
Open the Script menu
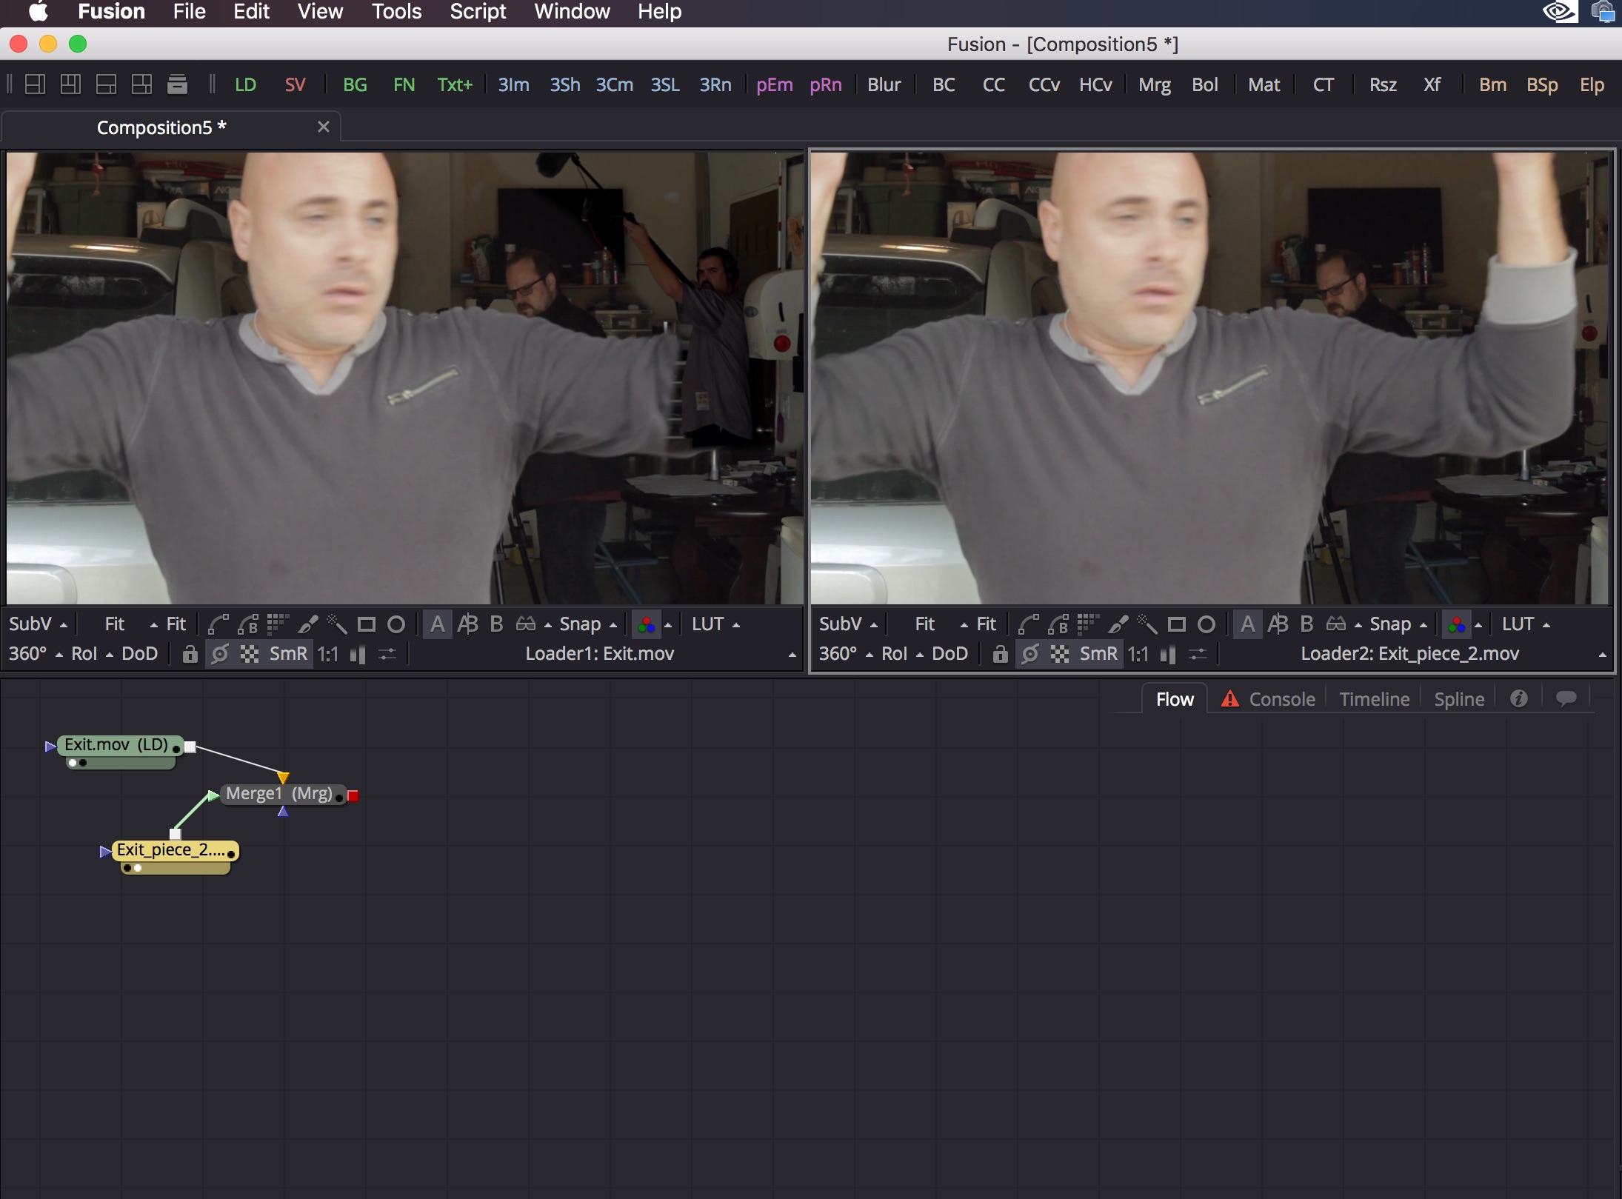point(478,12)
